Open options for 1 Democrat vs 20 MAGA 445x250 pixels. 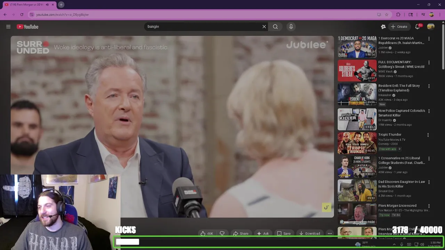pyautogui.click(x=429, y=39)
